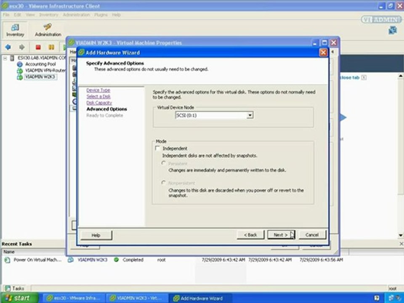404x303 pixels.
Task: Click the blue back navigation arrow
Action: click(x=8, y=47)
